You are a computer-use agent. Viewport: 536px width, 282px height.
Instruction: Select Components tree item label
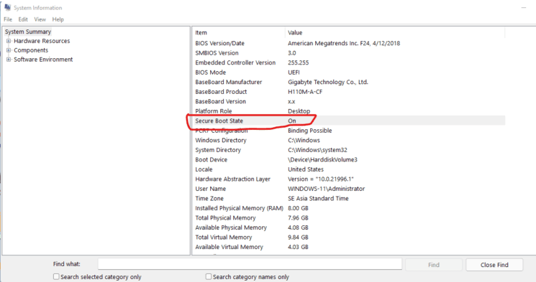coord(31,50)
